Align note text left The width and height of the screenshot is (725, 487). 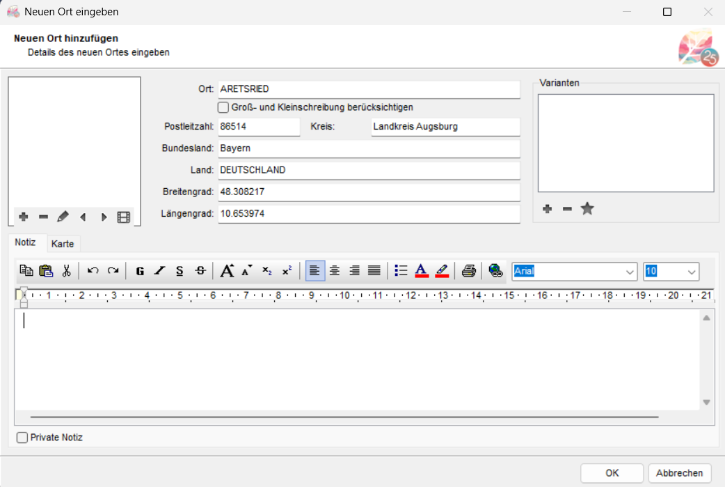tap(315, 270)
